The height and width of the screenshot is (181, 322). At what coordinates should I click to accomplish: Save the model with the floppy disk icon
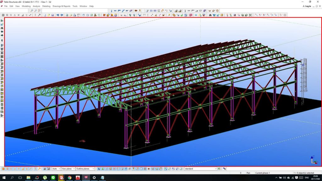click(x=53, y=15)
